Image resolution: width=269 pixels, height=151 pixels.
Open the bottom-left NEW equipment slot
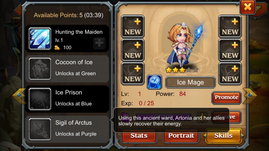point(133,74)
